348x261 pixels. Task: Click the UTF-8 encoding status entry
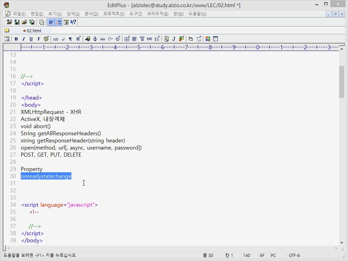tap(294, 256)
